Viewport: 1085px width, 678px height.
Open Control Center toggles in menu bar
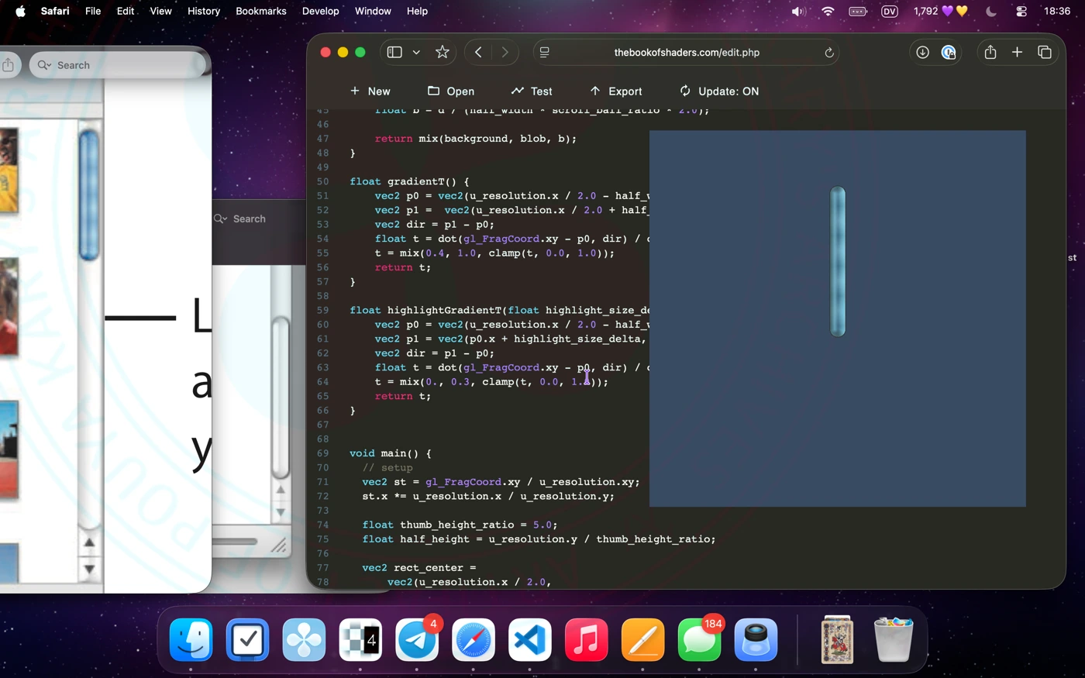click(1021, 11)
